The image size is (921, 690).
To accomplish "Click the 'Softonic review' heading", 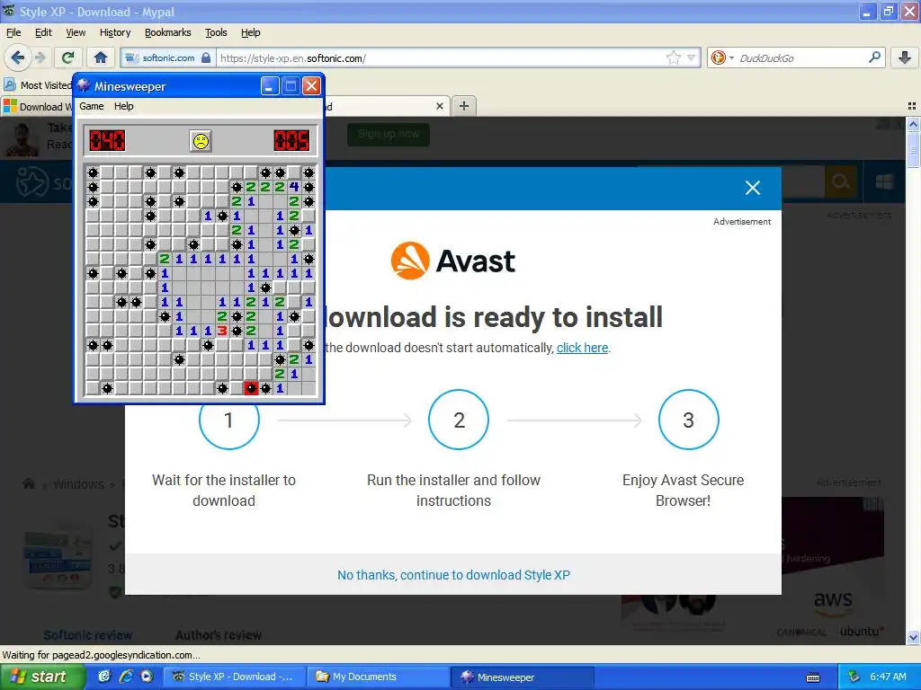I will 88,635.
